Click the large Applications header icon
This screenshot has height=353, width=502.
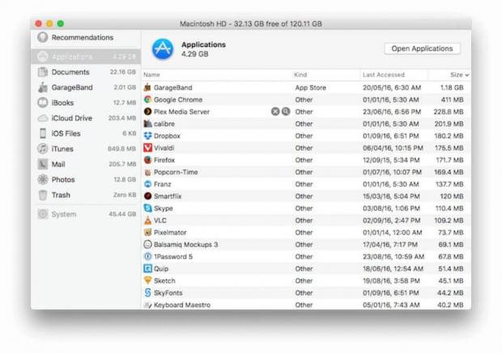pos(162,49)
